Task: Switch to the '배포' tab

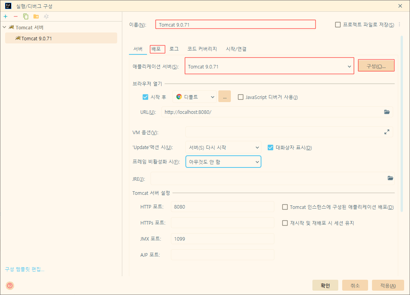Action: [157, 49]
